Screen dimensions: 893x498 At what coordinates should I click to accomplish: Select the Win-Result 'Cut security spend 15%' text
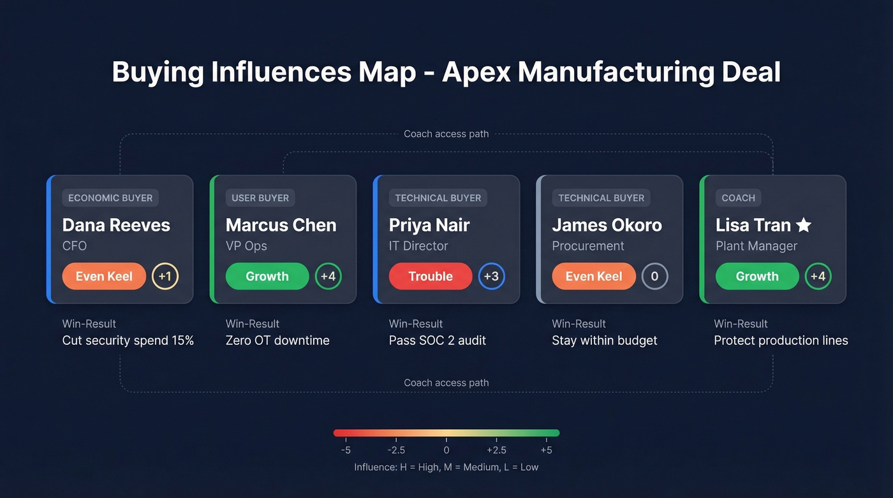click(x=128, y=340)
